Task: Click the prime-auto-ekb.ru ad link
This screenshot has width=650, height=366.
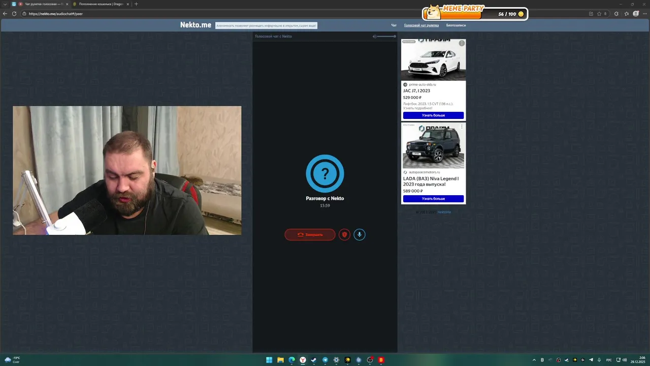Action: (422, 84)
